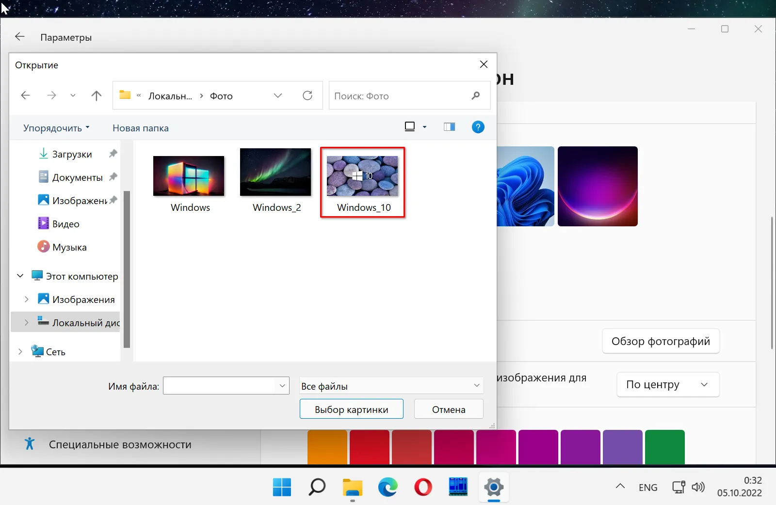Click the Имя файла input field

(x=220, y=386)
